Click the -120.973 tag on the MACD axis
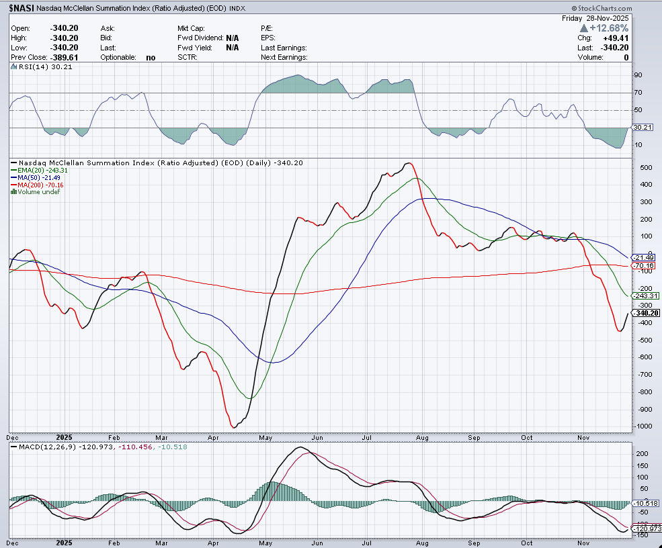 tap(647, 529)
